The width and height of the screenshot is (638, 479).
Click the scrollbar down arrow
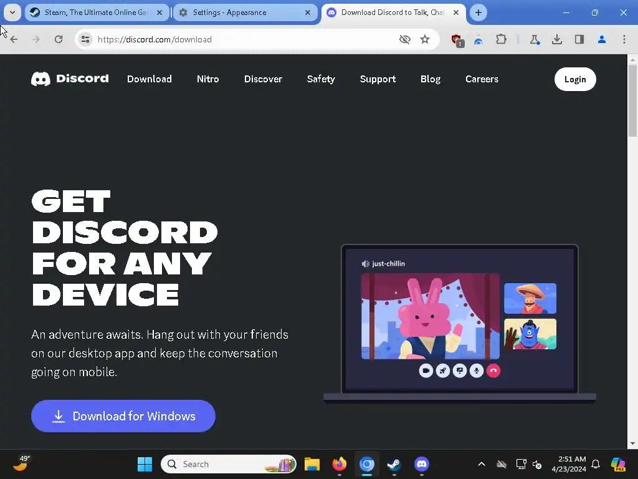632,443
